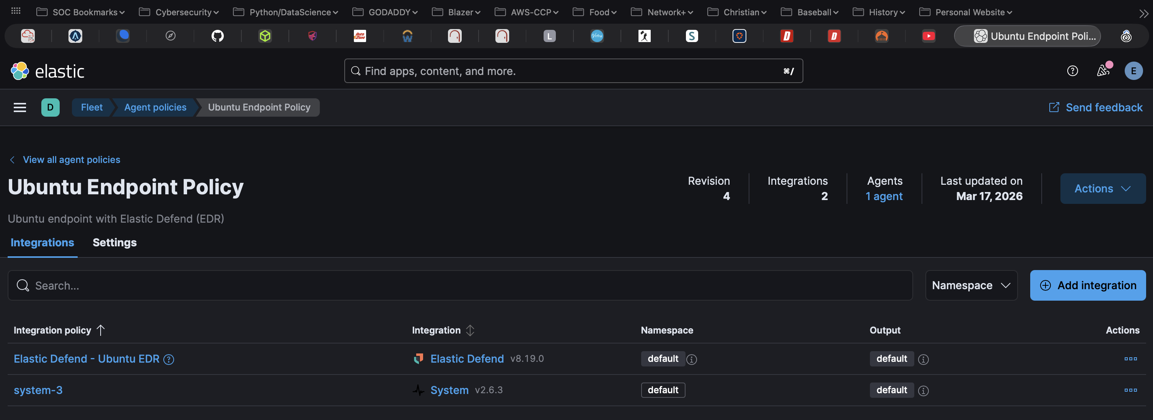Expand the Python/DataScience bookmarks folder
Screen dimensions: 1153x420
[x=285, y=12]
